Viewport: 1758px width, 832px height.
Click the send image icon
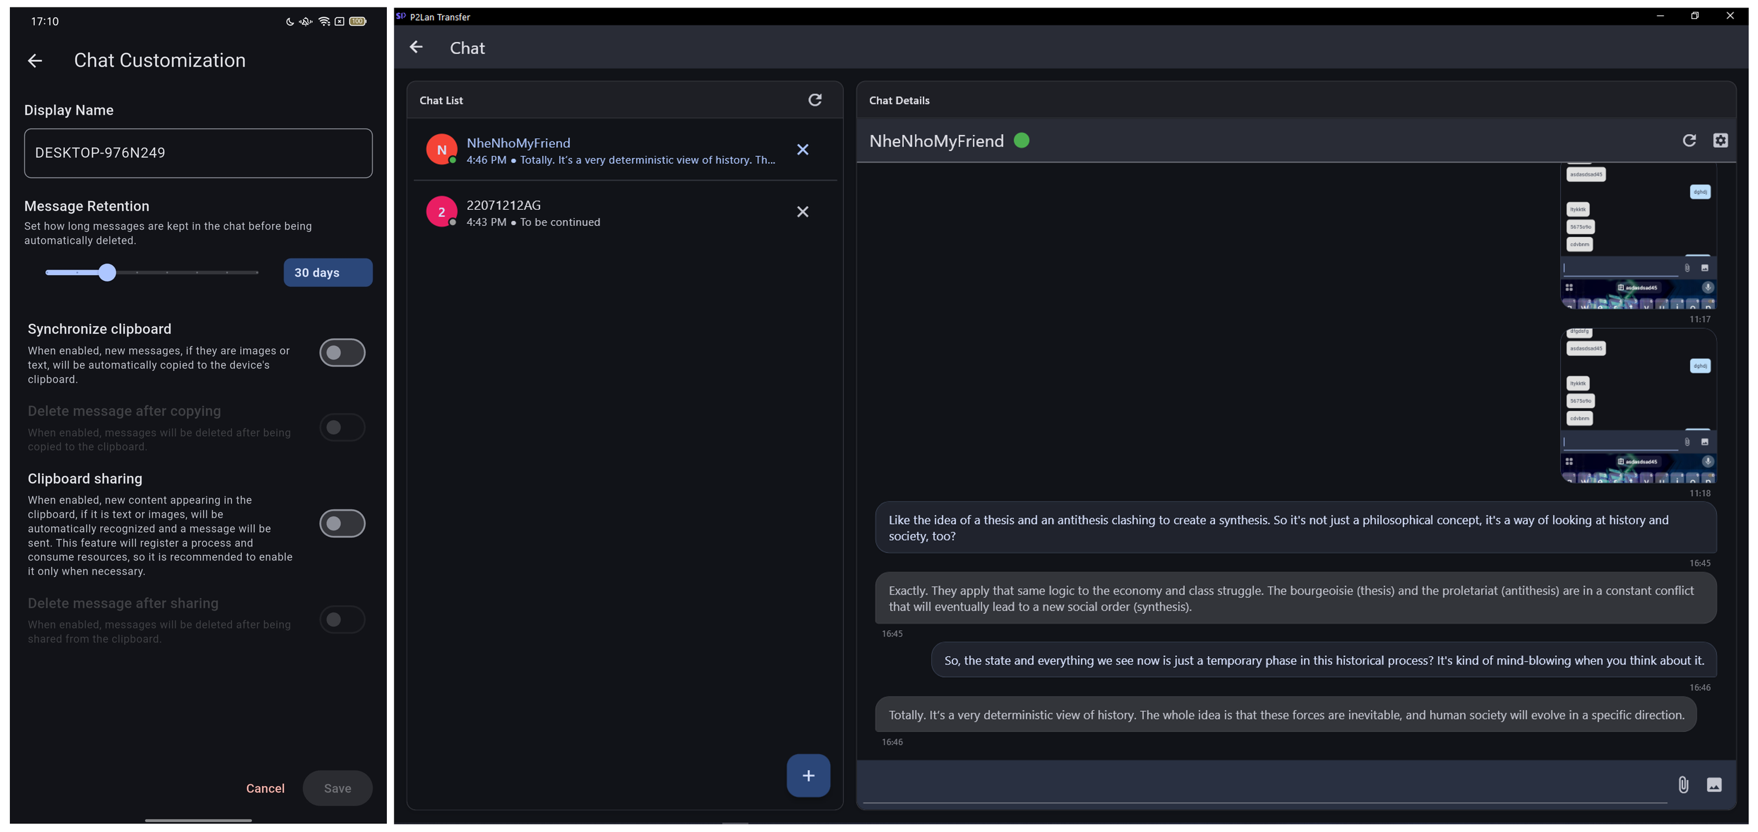1713,784
